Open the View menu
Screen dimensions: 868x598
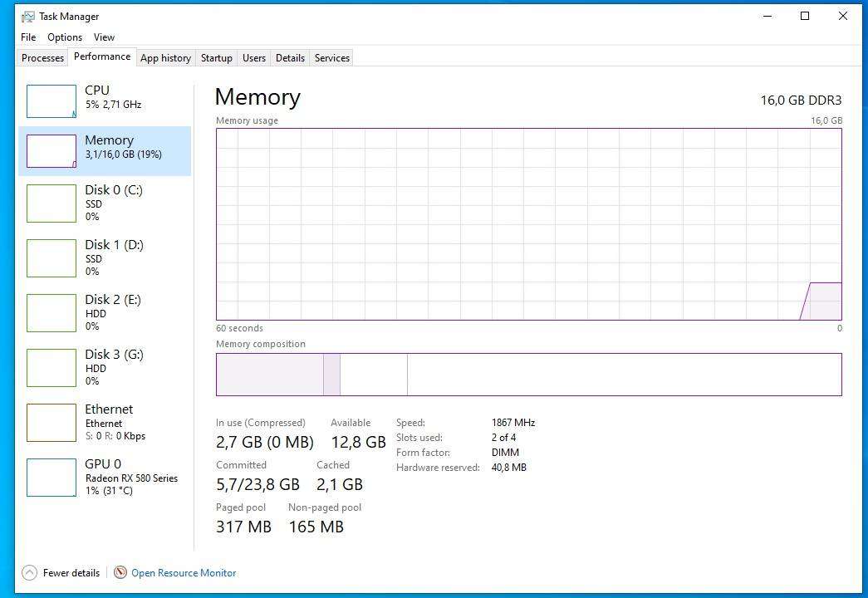[x=104, y=37]
